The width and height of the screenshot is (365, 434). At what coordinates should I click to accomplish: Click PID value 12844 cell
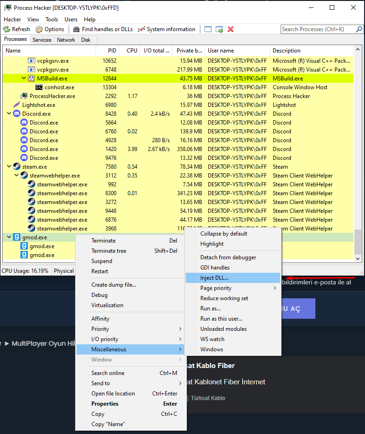(109, 79)
